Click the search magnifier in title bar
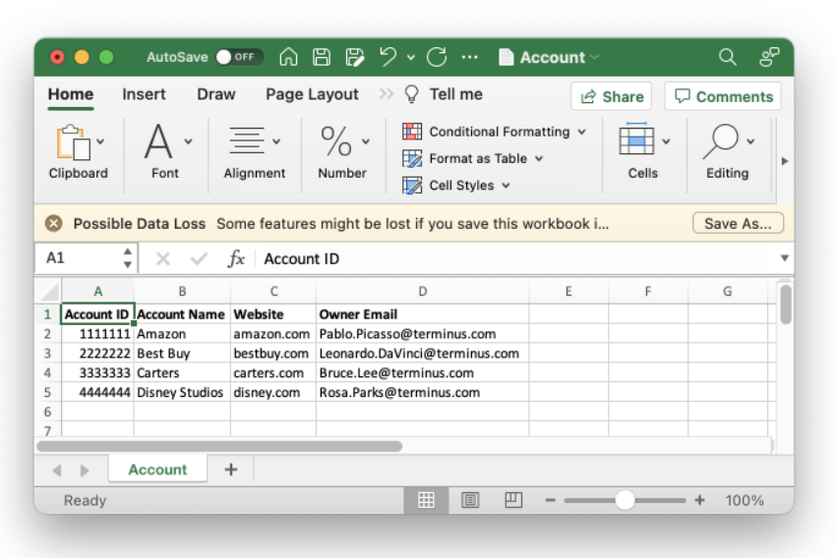 pyautogui.click(x=727, y=56)
